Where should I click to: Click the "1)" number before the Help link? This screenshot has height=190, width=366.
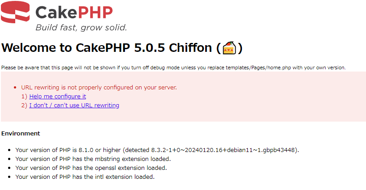tap(24, 96)
